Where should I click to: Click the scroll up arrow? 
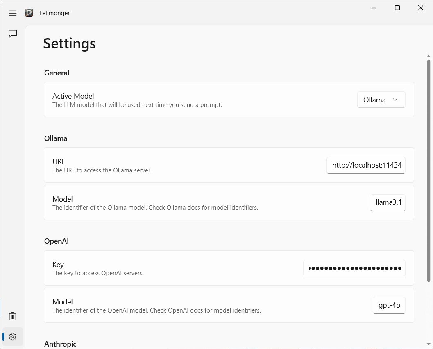[428, 57]
